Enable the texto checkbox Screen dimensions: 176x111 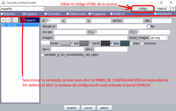tap(131, 43)
